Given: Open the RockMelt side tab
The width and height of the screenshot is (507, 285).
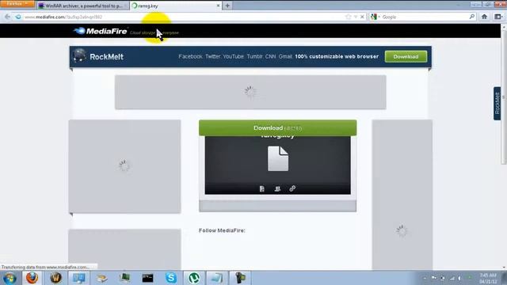Looking at the screenshot, I should coord(497,104).
